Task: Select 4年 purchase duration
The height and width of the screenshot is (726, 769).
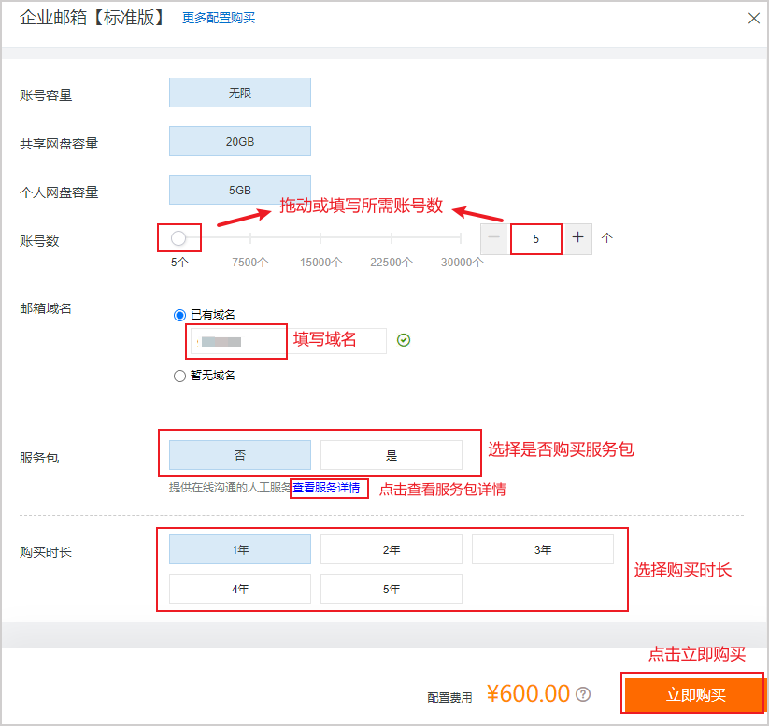Action: point(240,589)
